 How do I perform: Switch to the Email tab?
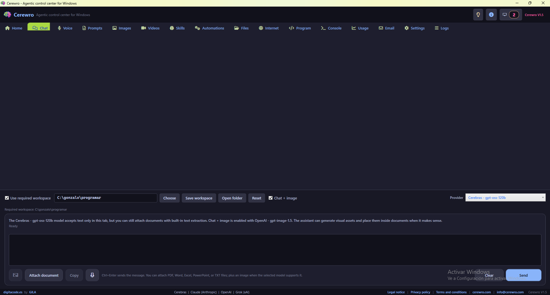point(386,28)
